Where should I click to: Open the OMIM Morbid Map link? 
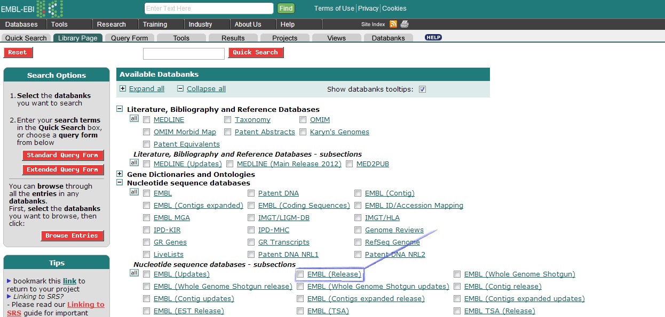(x=185, y=132)
